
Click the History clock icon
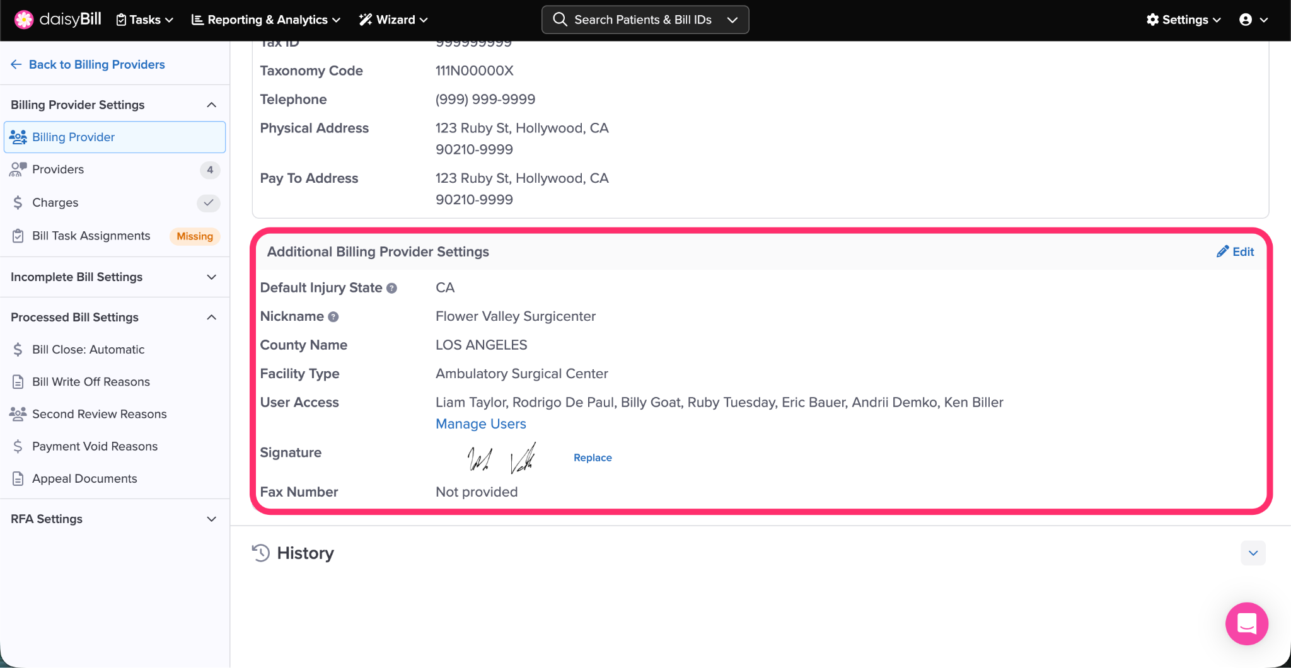coord(261,553)
